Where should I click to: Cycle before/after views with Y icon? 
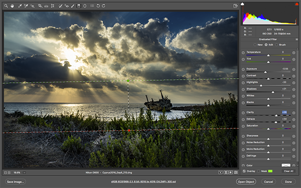point(220,172)
